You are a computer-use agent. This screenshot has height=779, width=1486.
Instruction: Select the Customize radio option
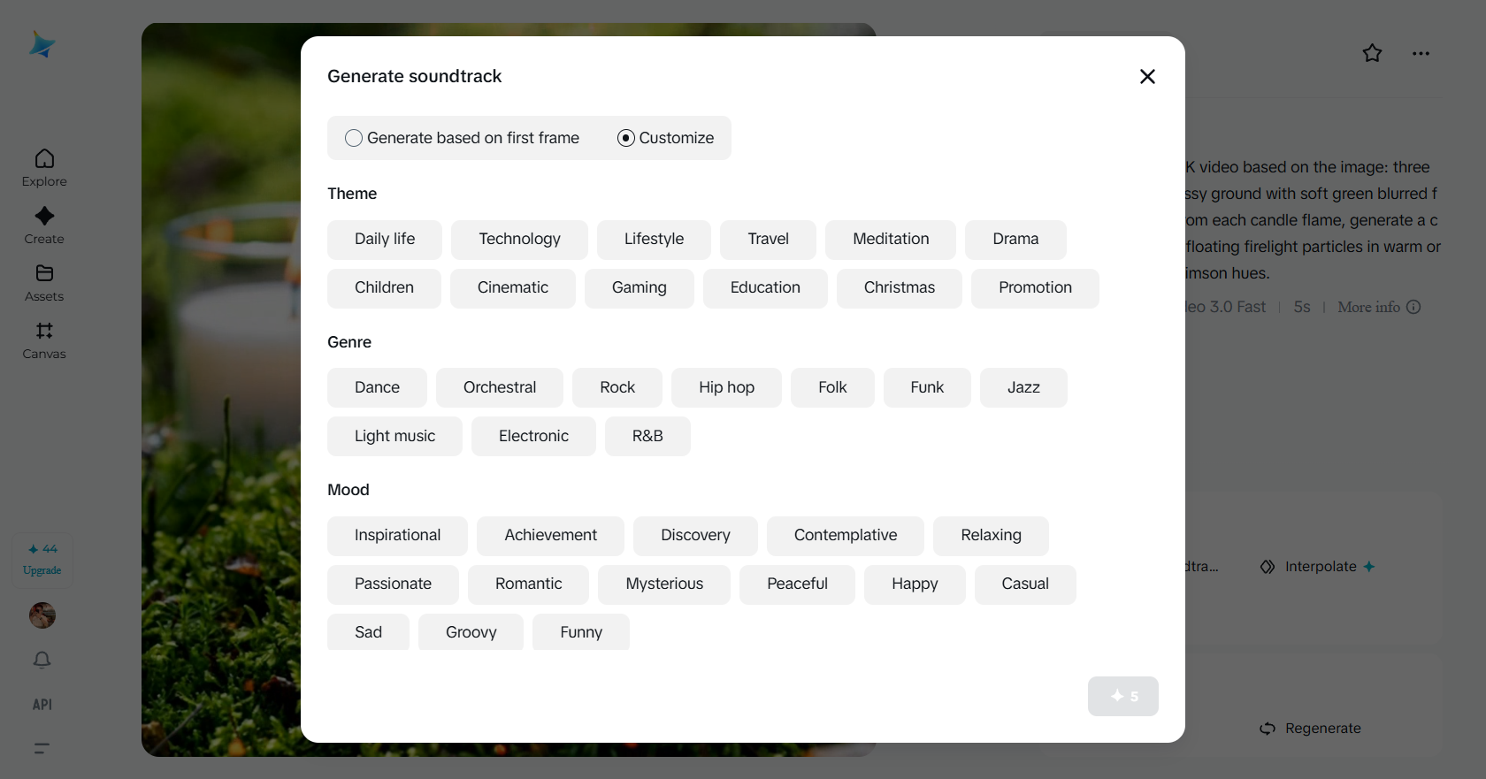tap(626, 138)
